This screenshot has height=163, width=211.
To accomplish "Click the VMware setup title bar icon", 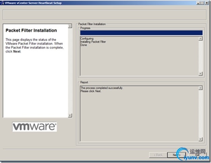I will [2, 3].
